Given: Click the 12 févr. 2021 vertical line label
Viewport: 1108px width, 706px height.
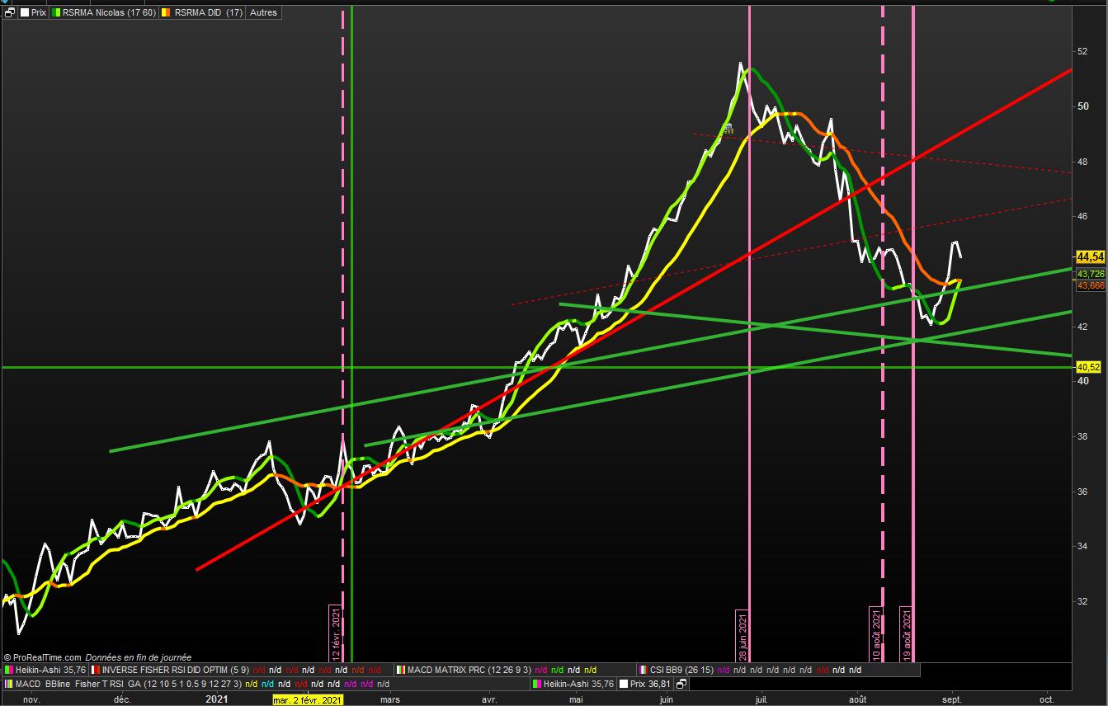Looking at the screenshot, I should pyautogui.click(x=336, y=634).
